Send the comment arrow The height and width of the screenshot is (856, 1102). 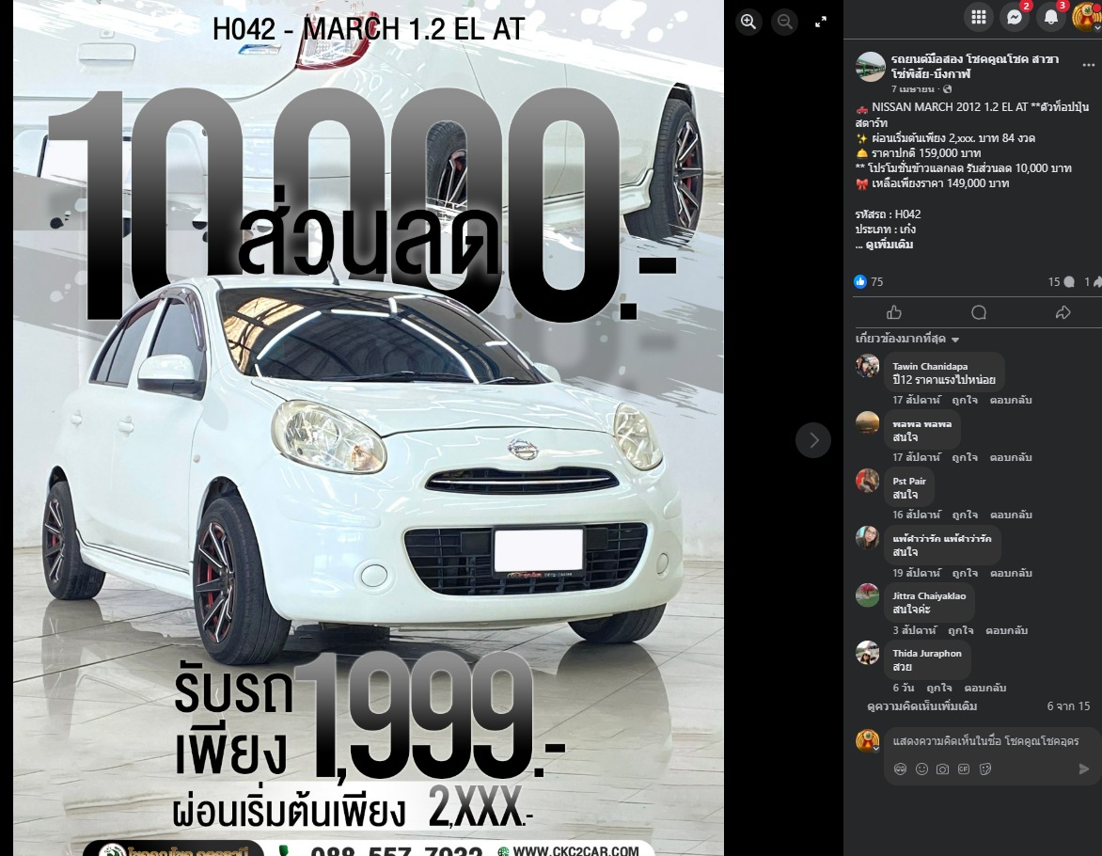tap(1084, 769)
